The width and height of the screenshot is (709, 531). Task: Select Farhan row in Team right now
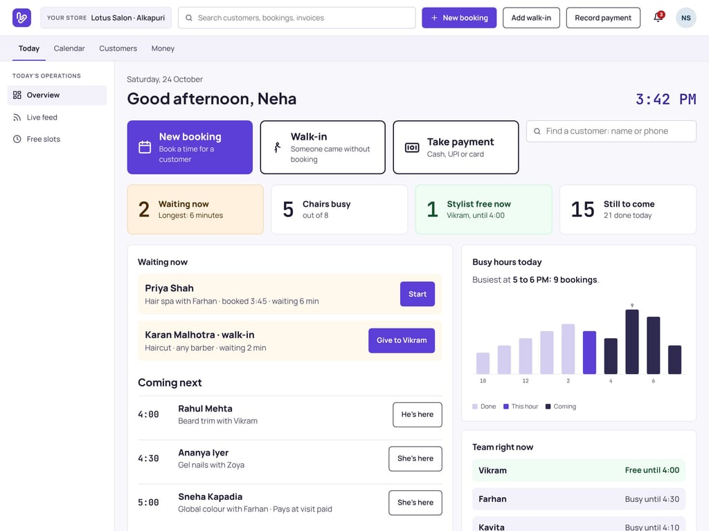(579, 499)
